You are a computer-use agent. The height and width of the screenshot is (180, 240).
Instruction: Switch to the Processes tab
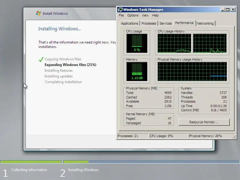pos(149,23)
